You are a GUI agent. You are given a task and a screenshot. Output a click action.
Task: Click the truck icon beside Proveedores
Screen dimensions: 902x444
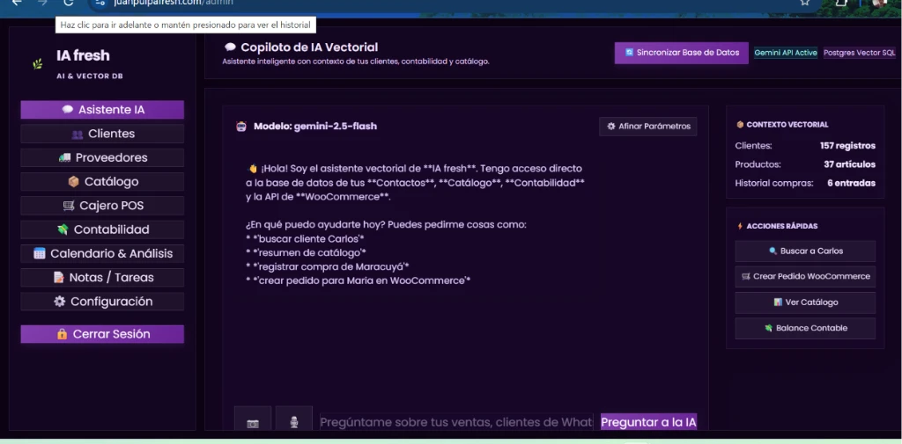[64, 157]
